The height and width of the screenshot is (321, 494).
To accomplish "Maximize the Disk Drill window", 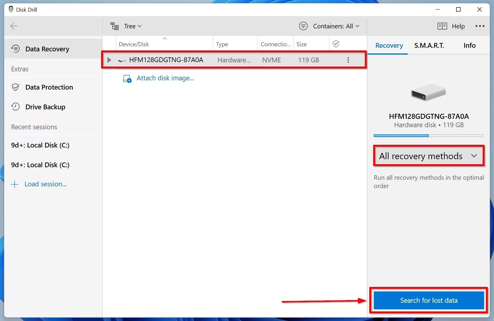I will coord(458,10).
